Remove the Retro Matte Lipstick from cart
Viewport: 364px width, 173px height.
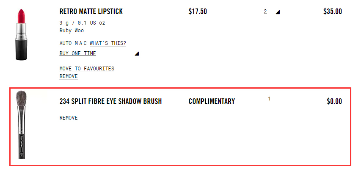tap(69, 76)
